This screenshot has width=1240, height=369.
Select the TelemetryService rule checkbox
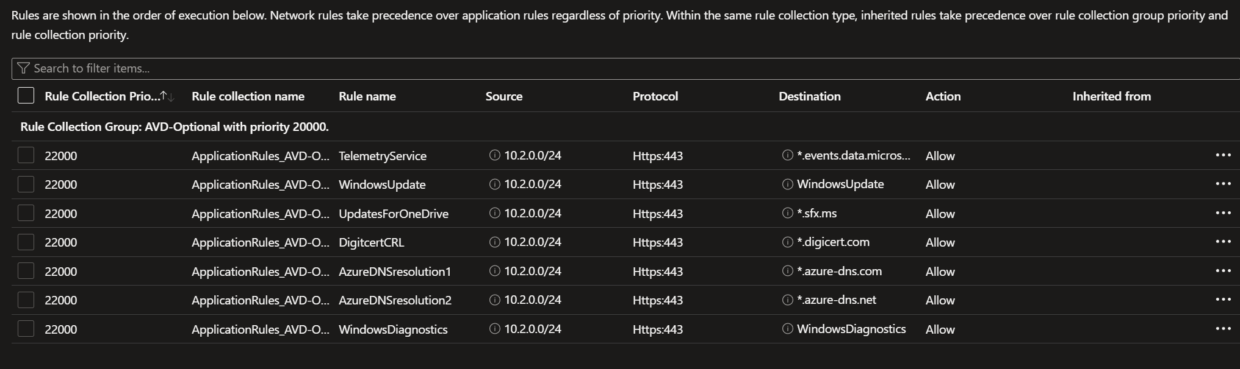(x=26, y=155)
